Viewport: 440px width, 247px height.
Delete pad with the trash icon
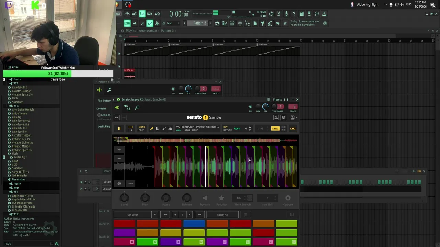point(245,215)
